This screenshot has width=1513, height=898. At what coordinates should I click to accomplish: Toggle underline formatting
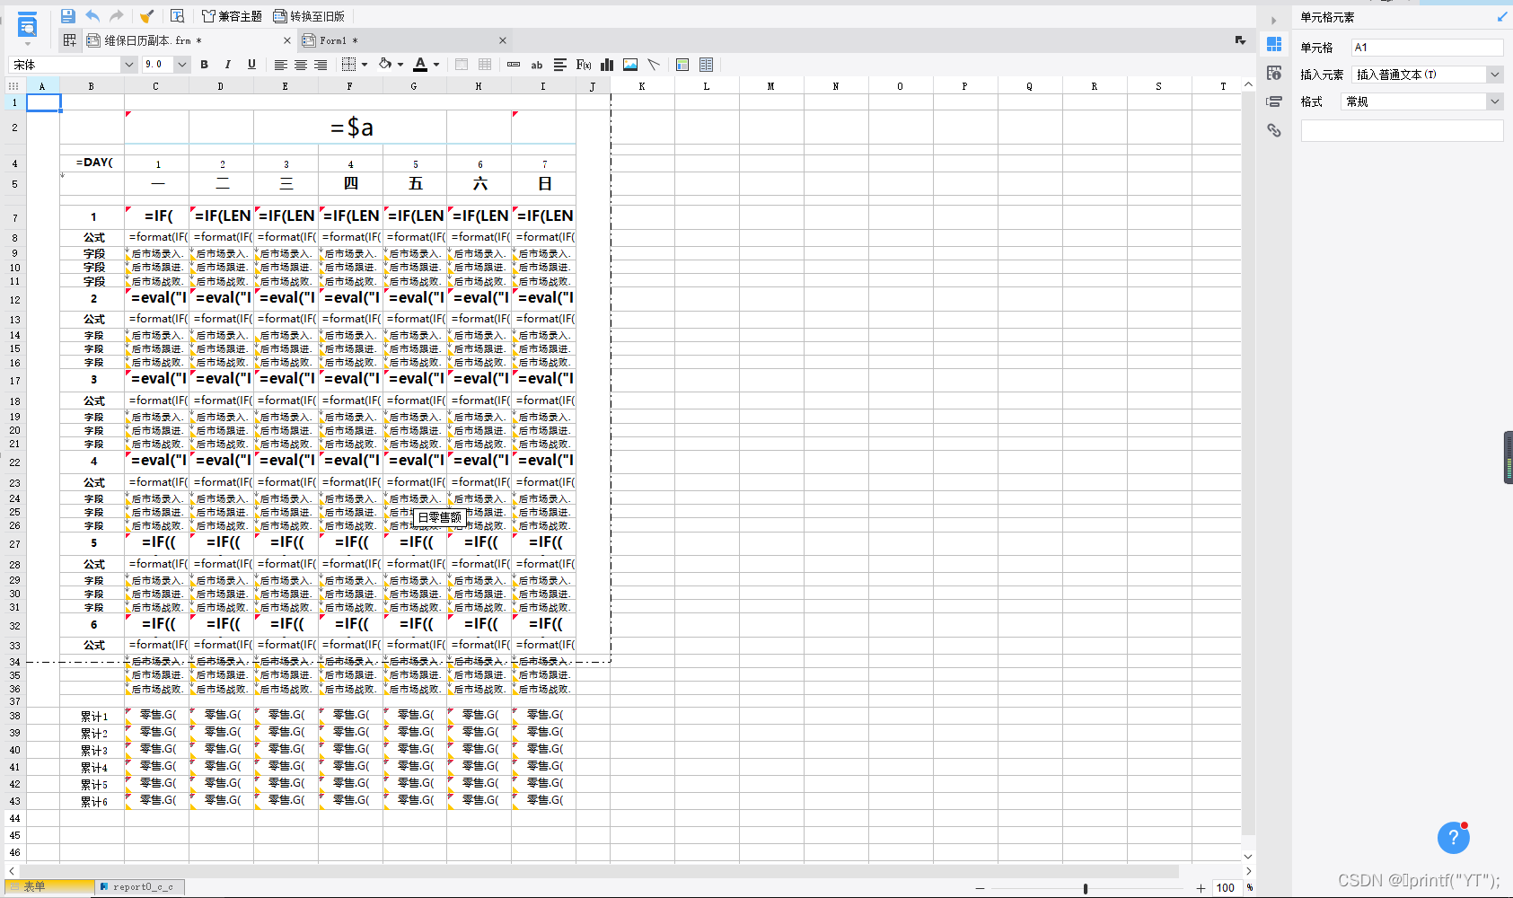coord(251,65)
